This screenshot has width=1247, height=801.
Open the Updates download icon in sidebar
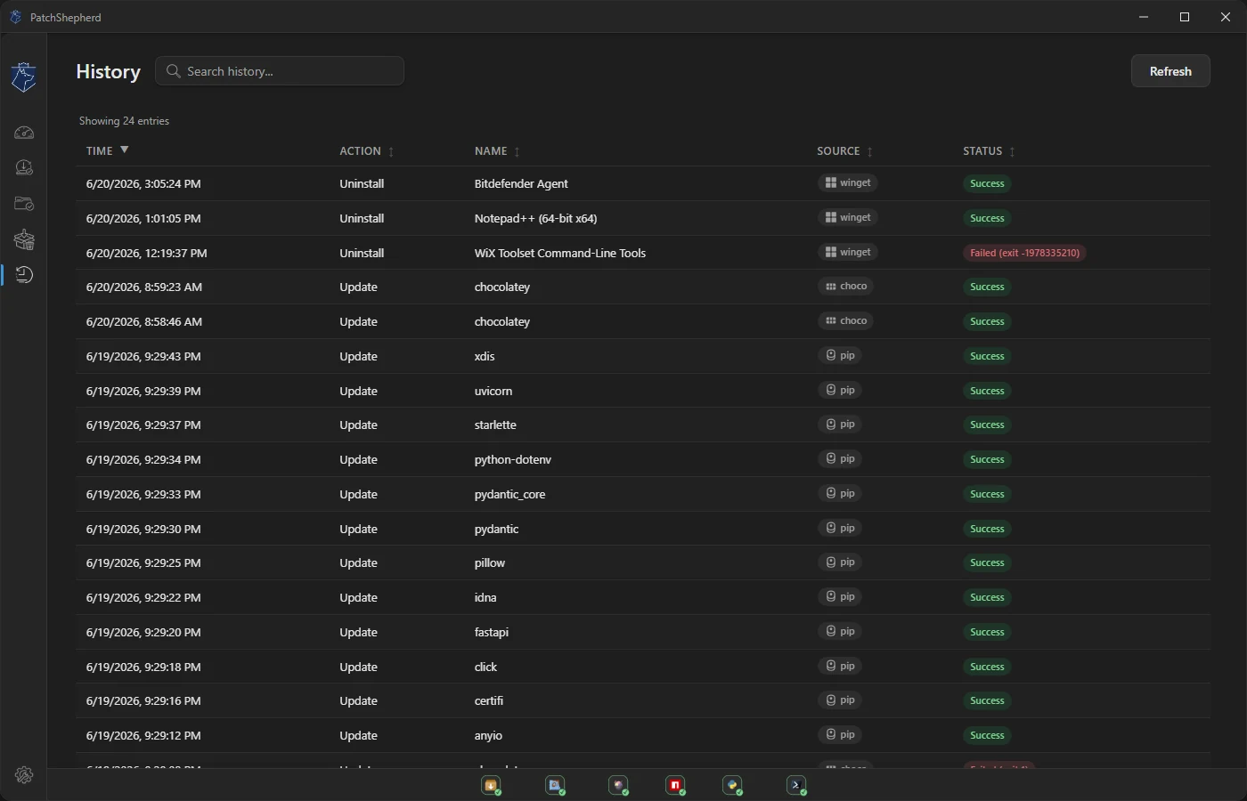[24, 168]
